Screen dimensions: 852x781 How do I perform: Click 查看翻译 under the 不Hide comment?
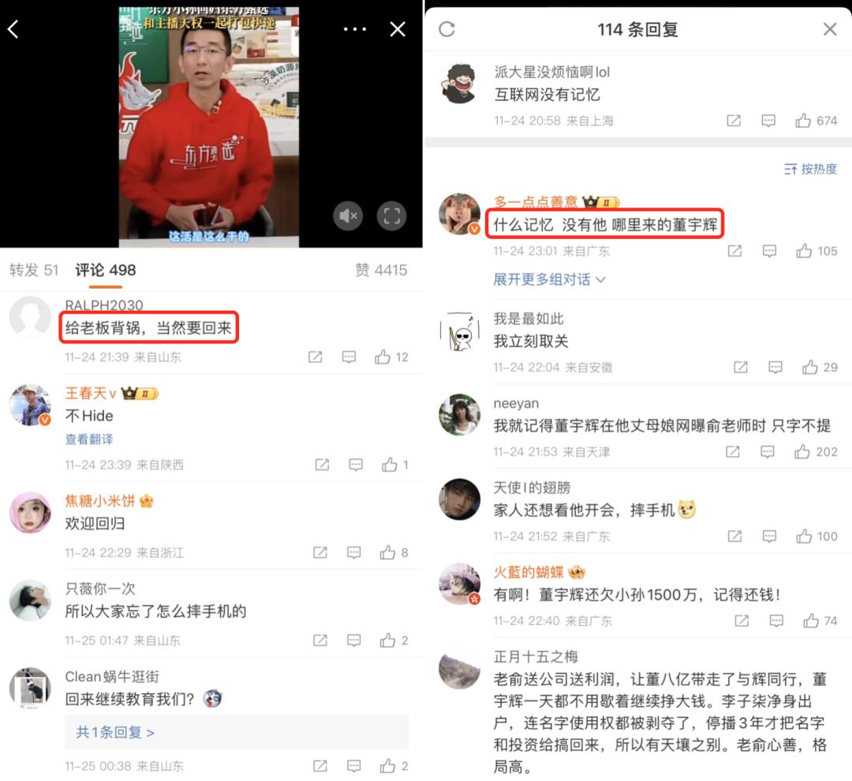pyautogui.click(x=89, y=439)
